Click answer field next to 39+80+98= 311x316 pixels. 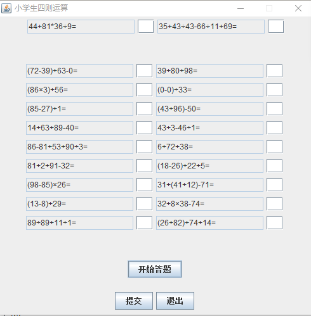[274, 71]
